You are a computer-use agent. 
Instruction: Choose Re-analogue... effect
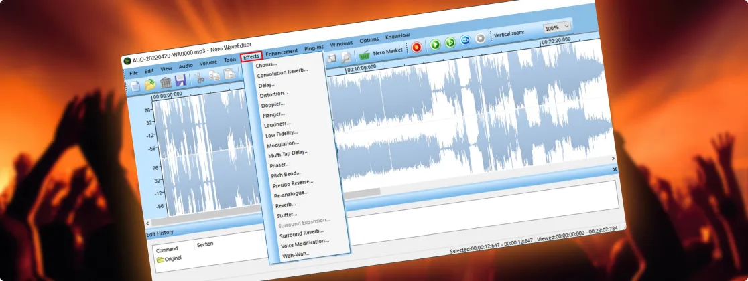[291, 194]
